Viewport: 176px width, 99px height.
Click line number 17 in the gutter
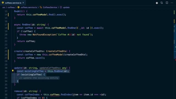coord(6,24)
